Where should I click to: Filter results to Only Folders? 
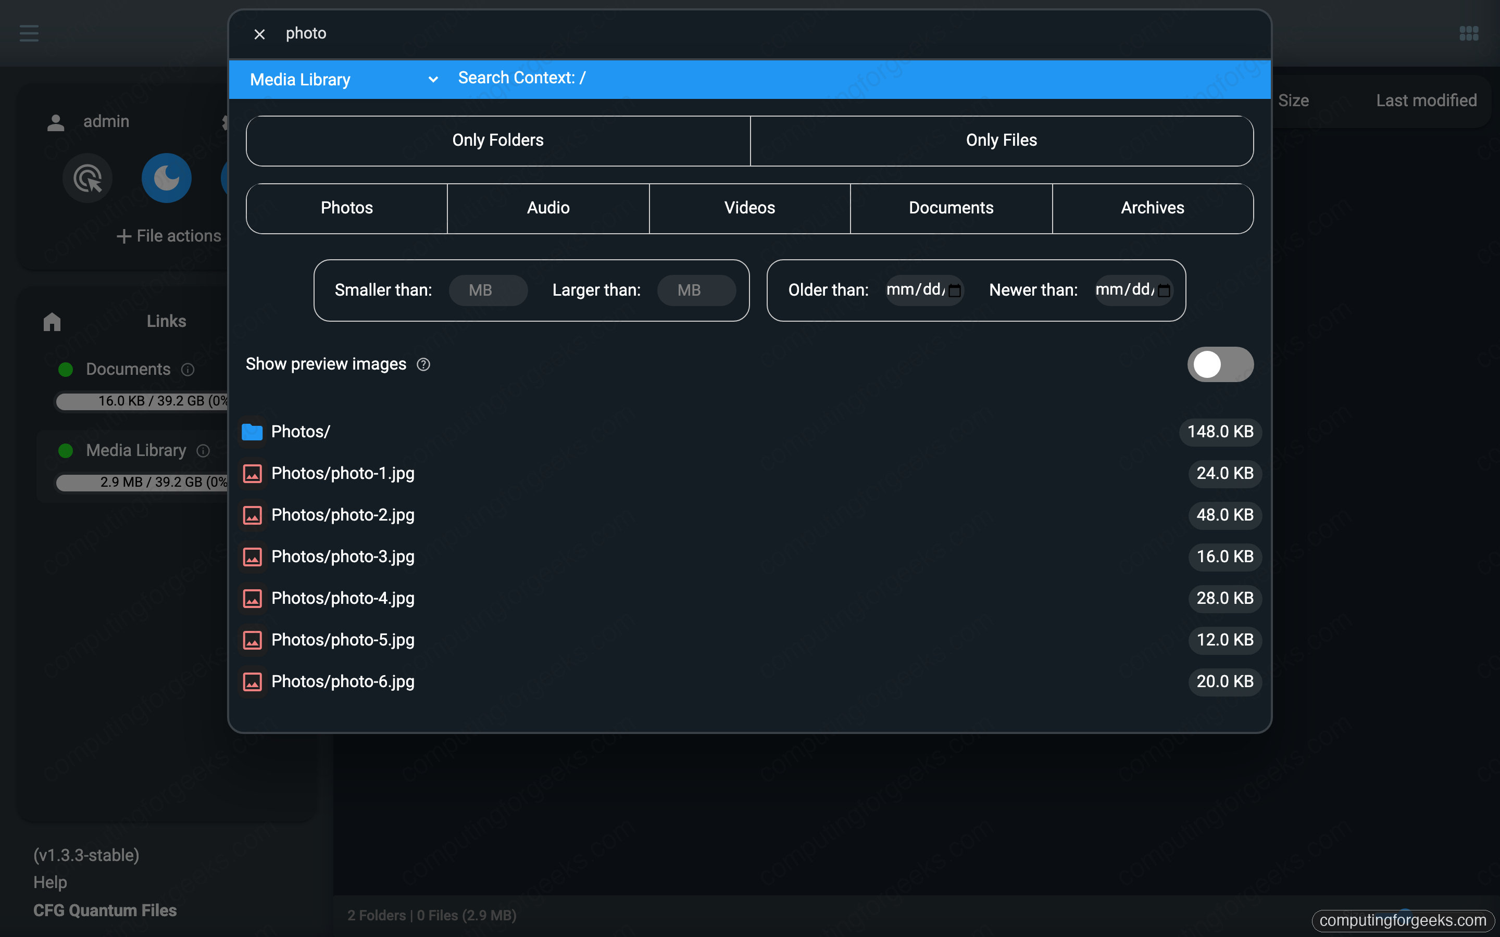498,141
